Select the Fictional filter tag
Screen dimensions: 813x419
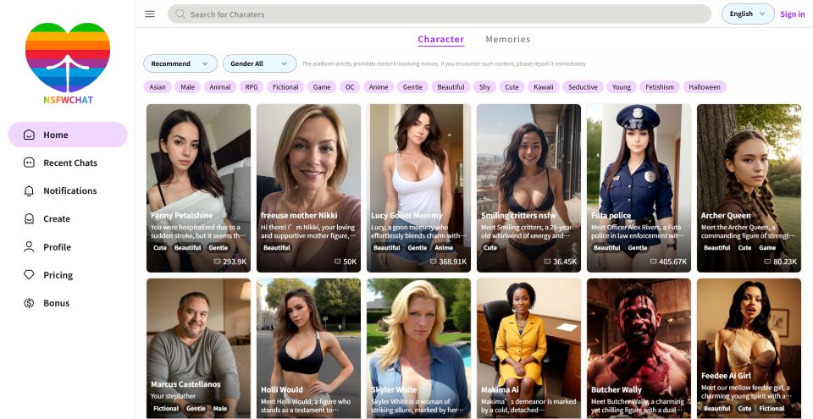pyautogui.click(x=285, y=87)
